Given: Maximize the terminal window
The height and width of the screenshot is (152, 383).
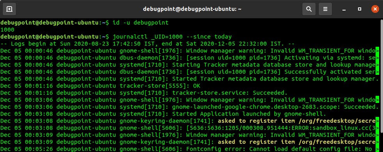Looking at the screenshot, I should (x=360, y=9).
